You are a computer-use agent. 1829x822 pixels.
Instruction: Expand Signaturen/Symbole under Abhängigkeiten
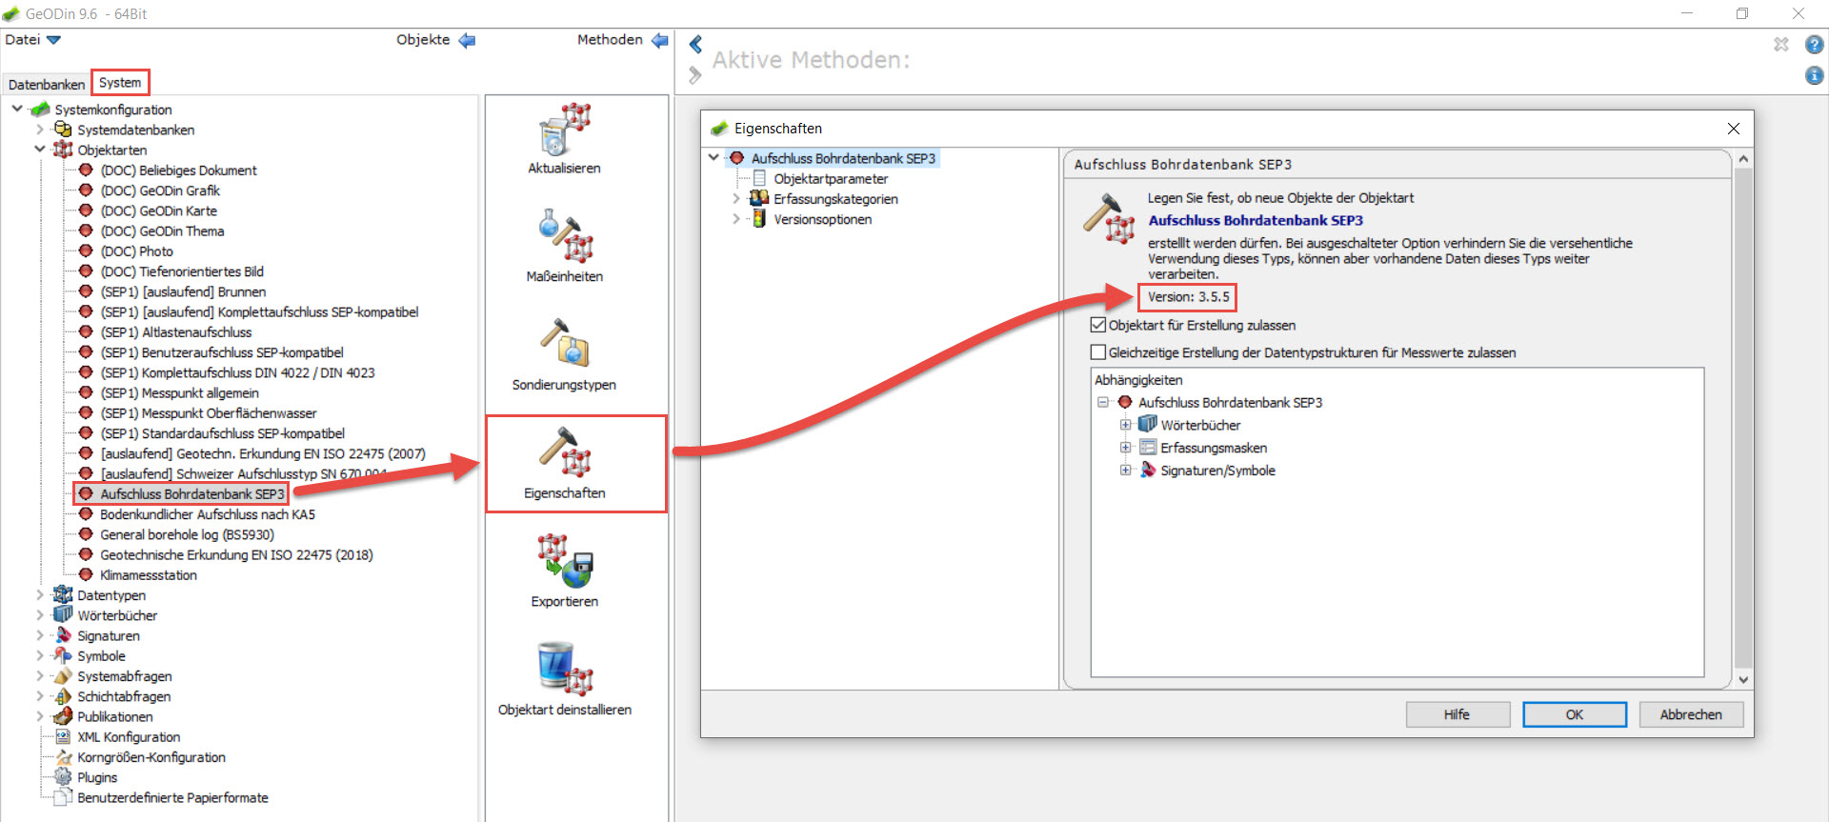[x=1125, y=470]
